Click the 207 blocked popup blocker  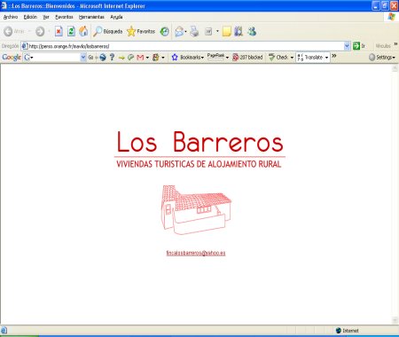[x=247, y=57]
